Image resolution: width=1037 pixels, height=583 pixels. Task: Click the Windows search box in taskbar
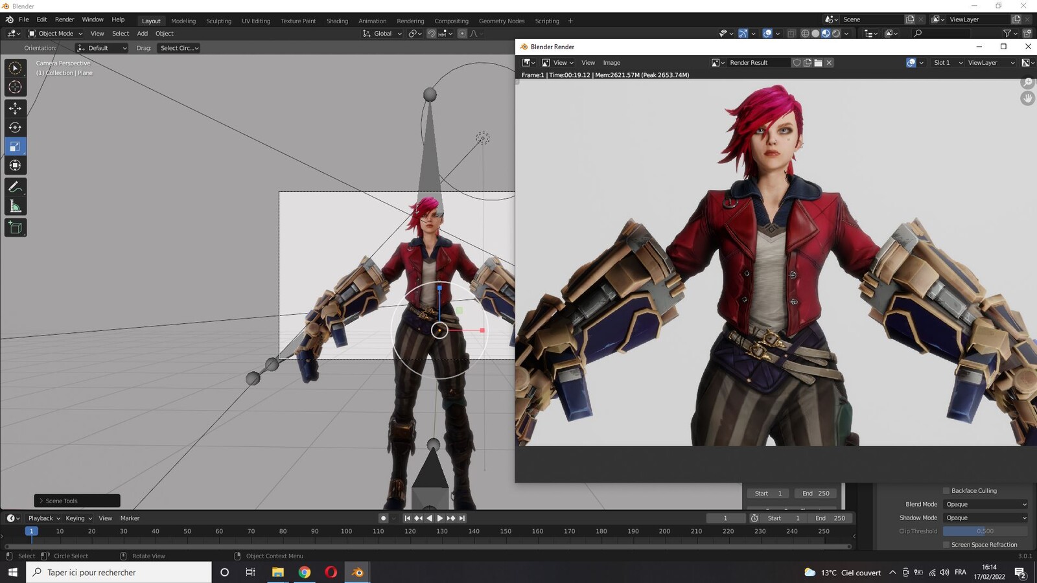[119, 573]
